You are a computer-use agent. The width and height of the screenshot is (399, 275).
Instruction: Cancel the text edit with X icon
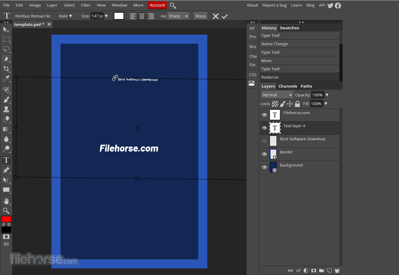pyautogui.click(x=216, y=16)
